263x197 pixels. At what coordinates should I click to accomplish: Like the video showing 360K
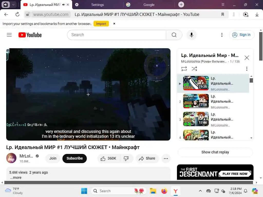point(109,158)
